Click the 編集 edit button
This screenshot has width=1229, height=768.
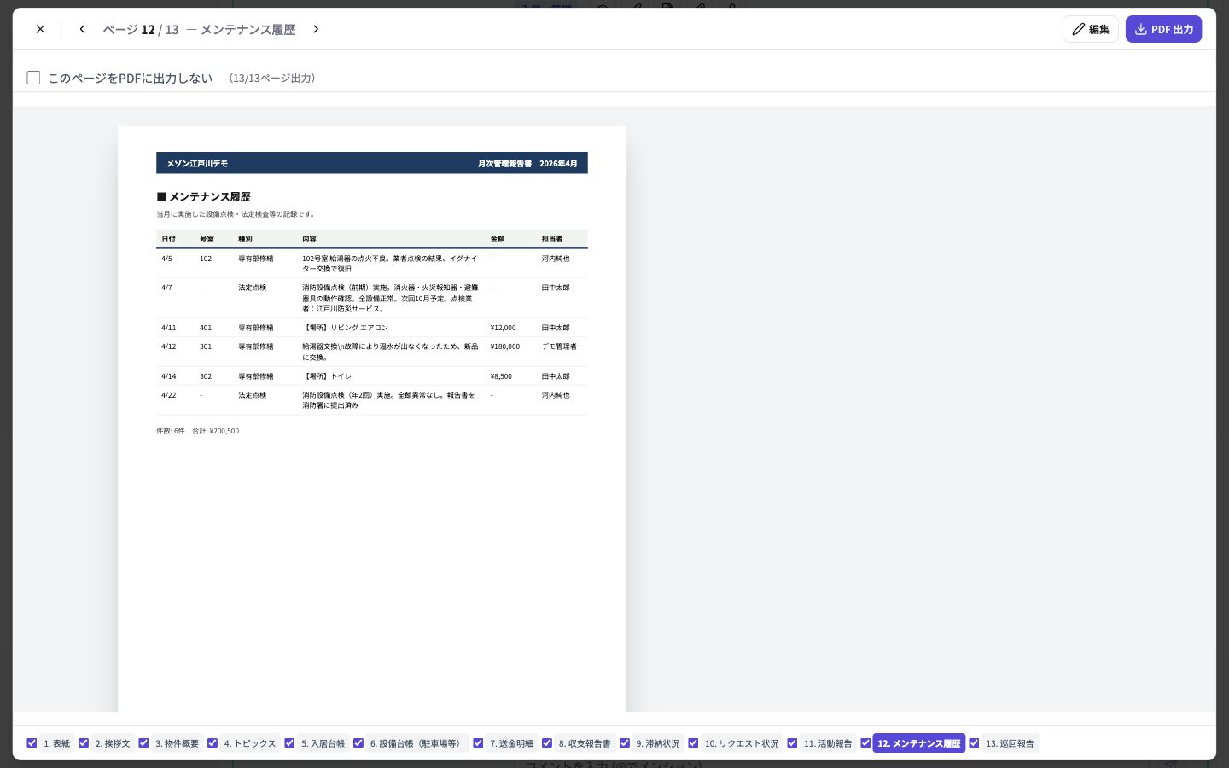point(1090,29)
